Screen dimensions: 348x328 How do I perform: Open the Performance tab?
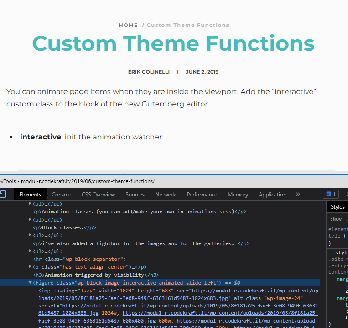pyautogui.click(x=202, y=195)
